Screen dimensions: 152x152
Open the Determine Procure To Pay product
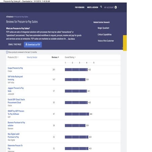pyautogui.click(x=15, y=147)
